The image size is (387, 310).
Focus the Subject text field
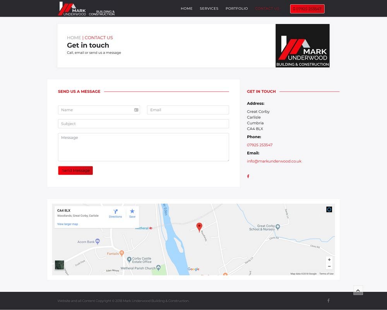[x=143, y=124]
